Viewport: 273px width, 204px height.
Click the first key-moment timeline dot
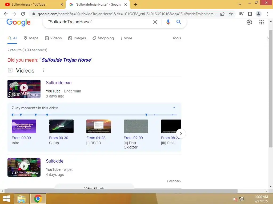pyautogui.click(x=13, y=115)
